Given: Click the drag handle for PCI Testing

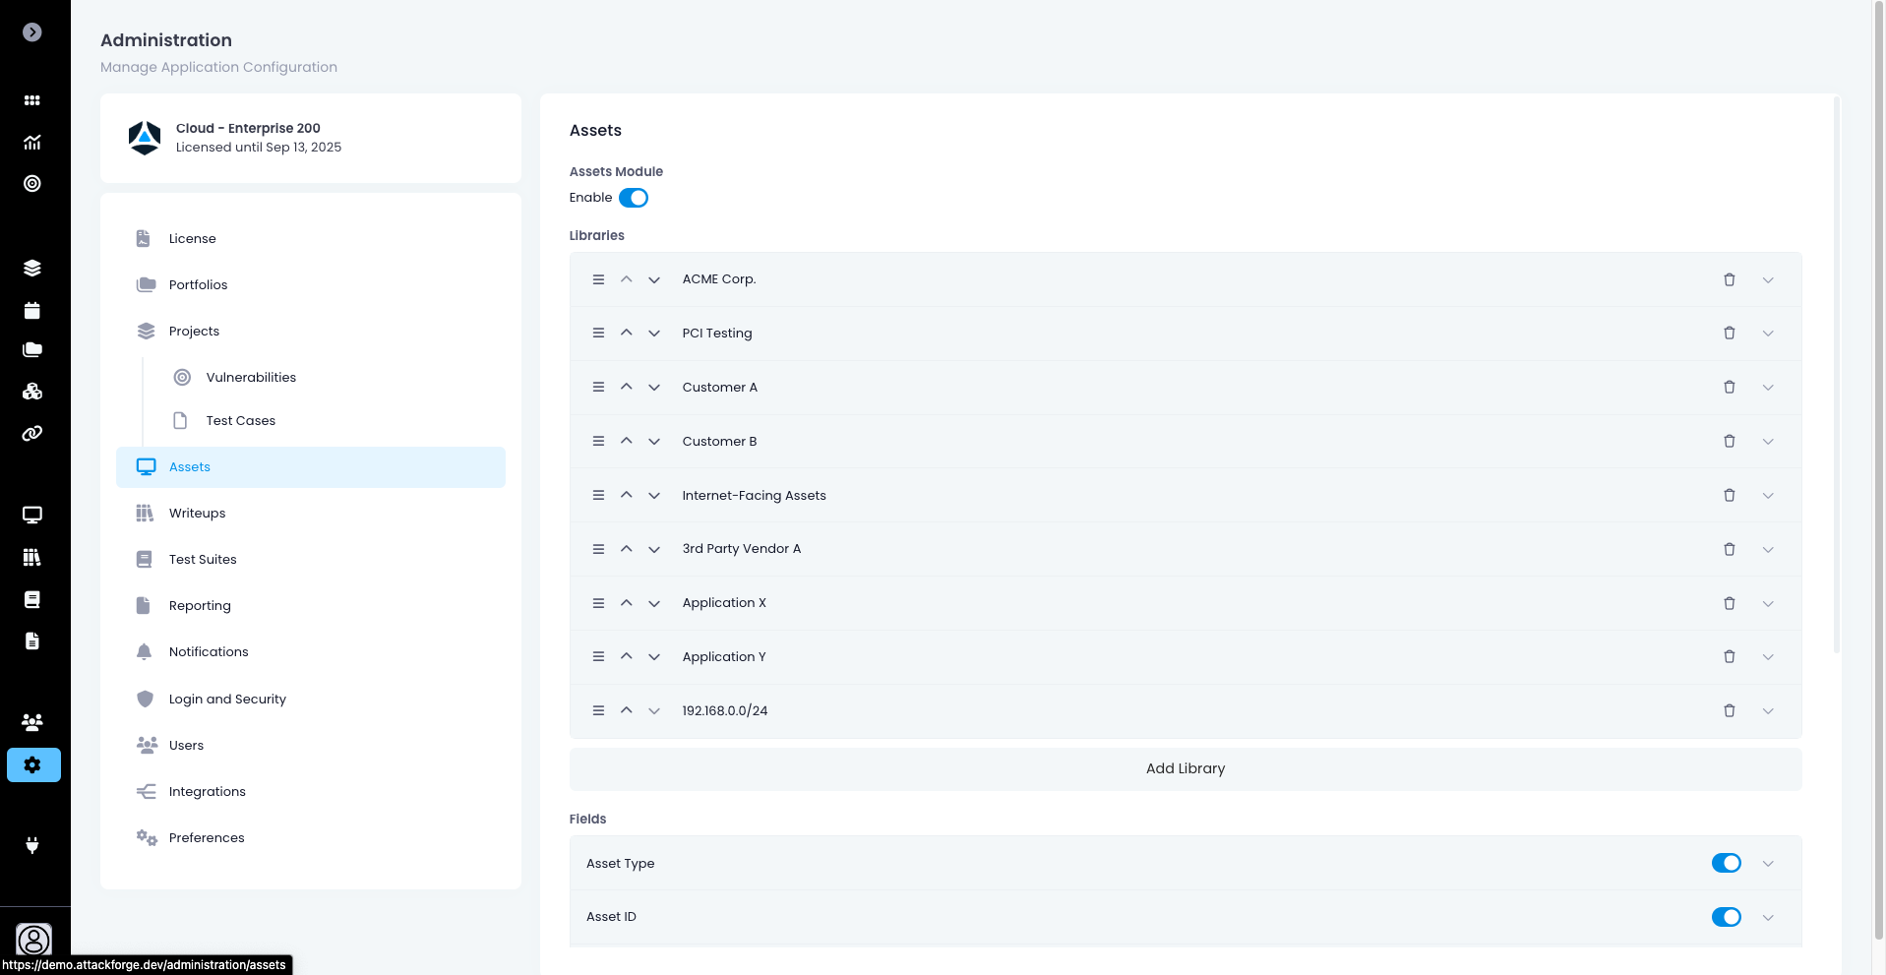Looking at the screenshot, I should (x=598, y=334).
